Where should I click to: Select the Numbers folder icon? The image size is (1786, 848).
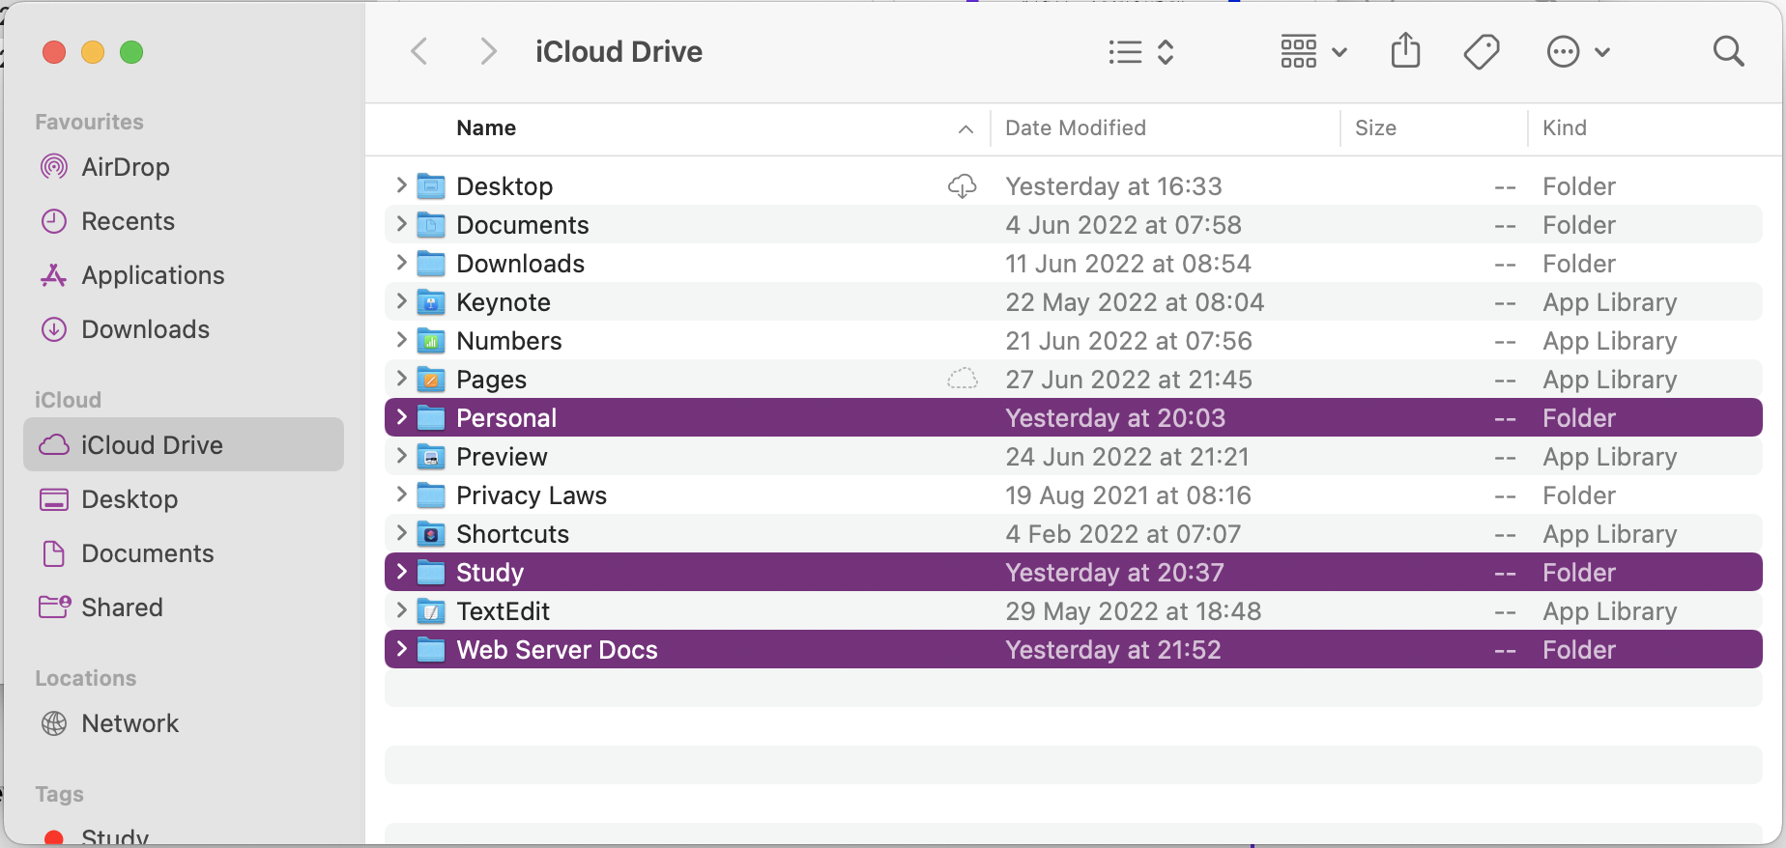pyautogui.click(x=431, y=341)
